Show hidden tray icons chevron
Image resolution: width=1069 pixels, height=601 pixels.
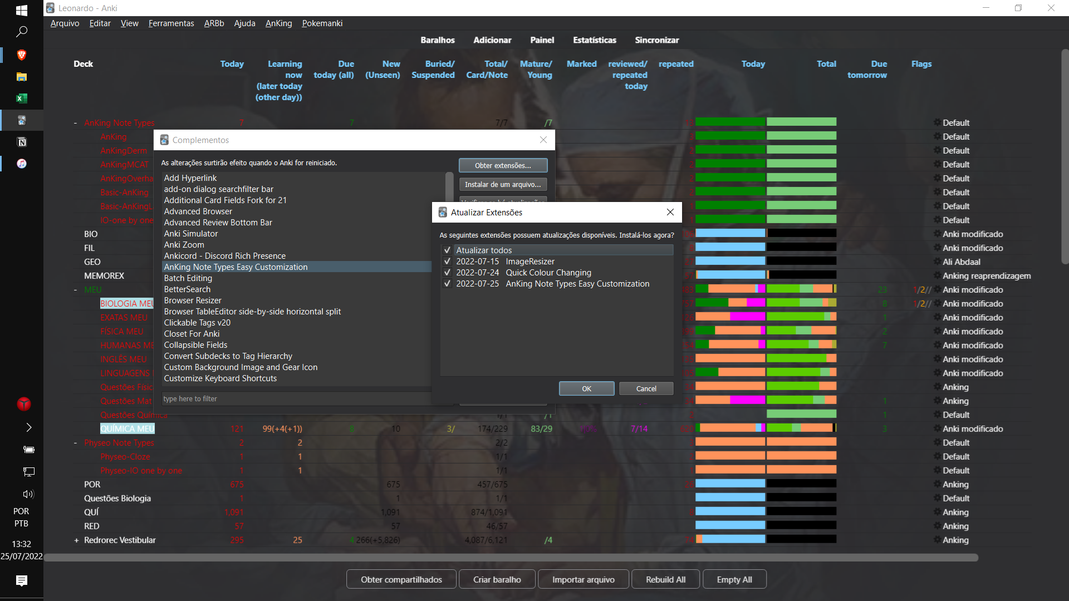point(29,427)
